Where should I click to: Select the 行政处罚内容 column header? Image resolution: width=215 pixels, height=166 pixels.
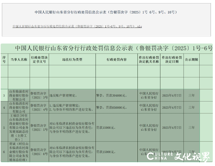pos(117,60)
